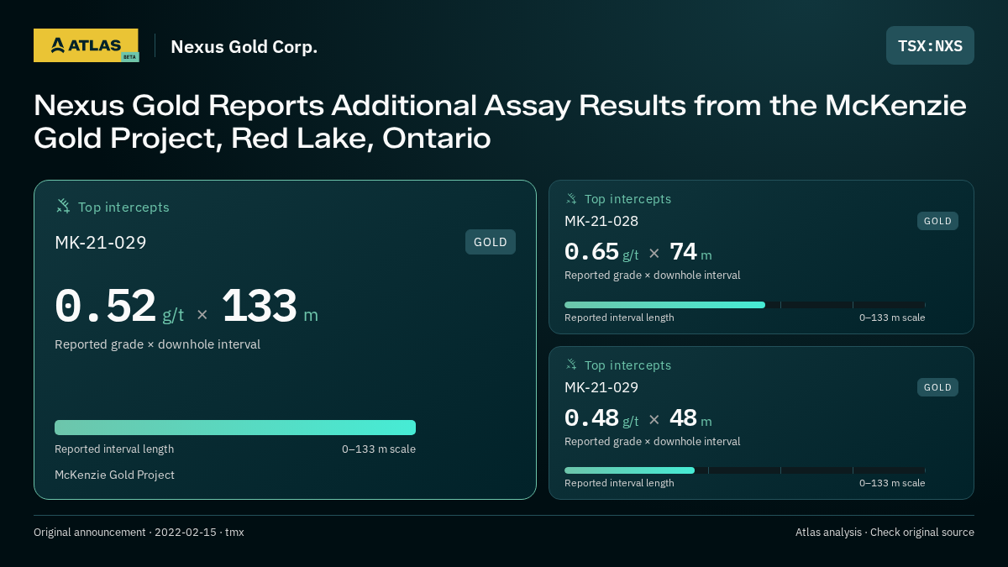Click the GOLD tag in the 0.48 g/t card
Screen dimensions: 1008x567
tap(937, 387)
